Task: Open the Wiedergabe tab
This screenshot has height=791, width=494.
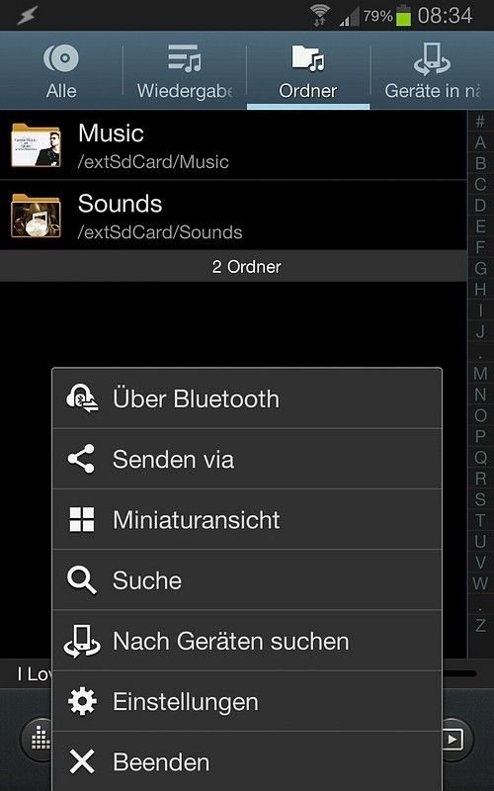Action: (x=185, y=70)
